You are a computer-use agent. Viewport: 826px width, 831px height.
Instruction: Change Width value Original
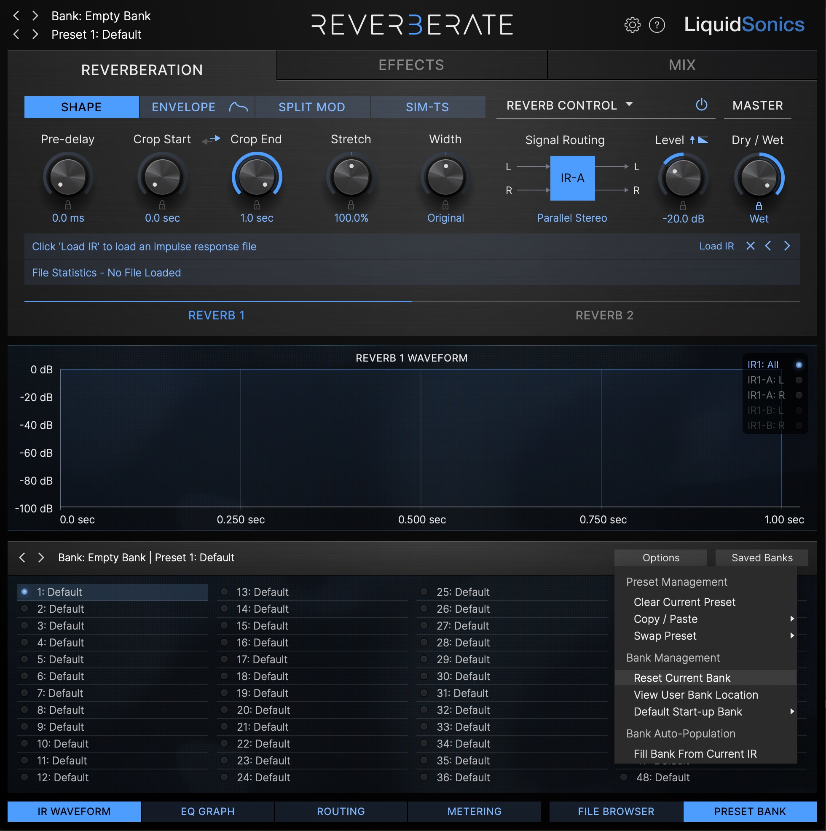445,218
